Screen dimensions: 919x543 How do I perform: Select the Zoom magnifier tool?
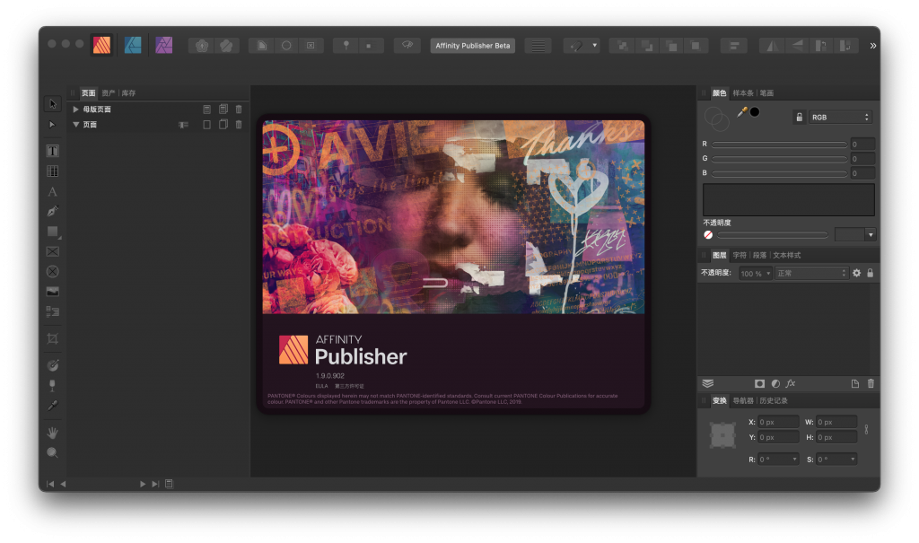point(53,452)
